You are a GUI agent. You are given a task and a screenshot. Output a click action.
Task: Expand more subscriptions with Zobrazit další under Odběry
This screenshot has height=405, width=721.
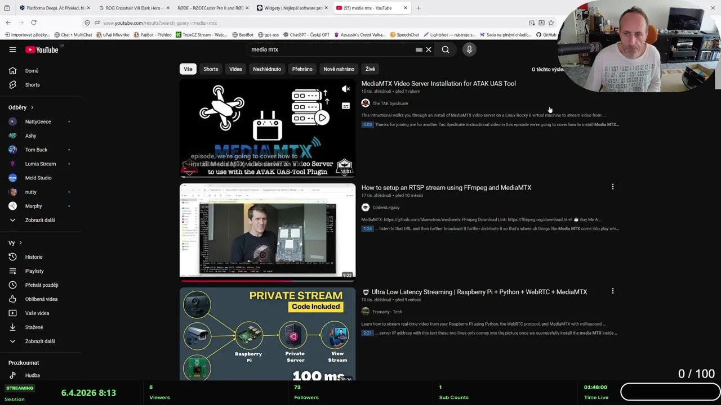40,220
